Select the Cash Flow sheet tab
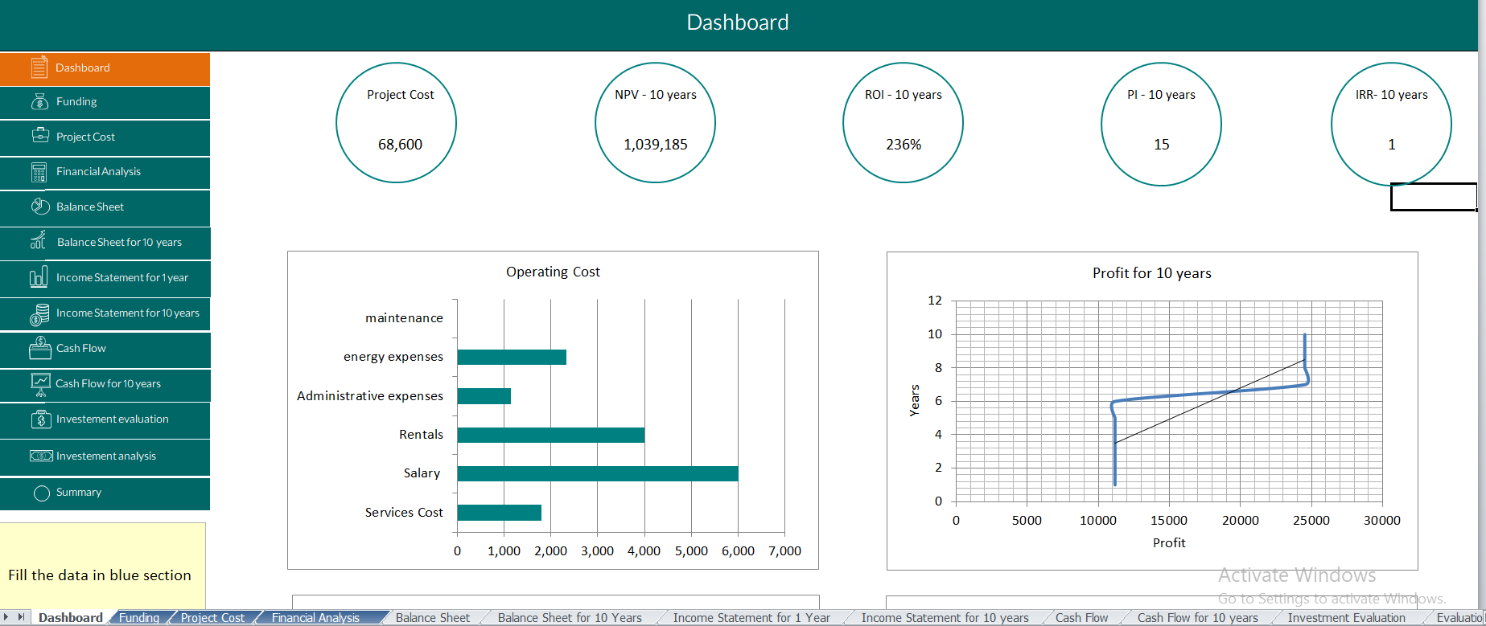The height and width of the screenshot is (626, 1486). pyautogui.click(x=1081, y=618)
